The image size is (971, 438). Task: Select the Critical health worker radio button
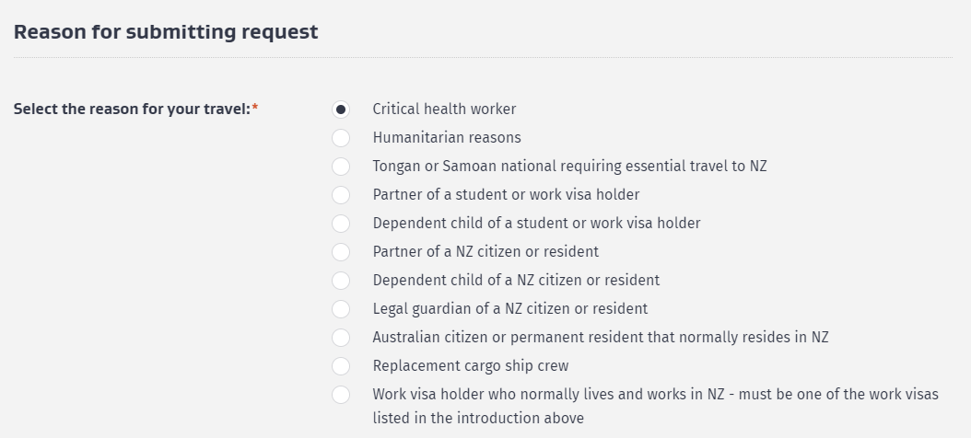coord(341,109)
